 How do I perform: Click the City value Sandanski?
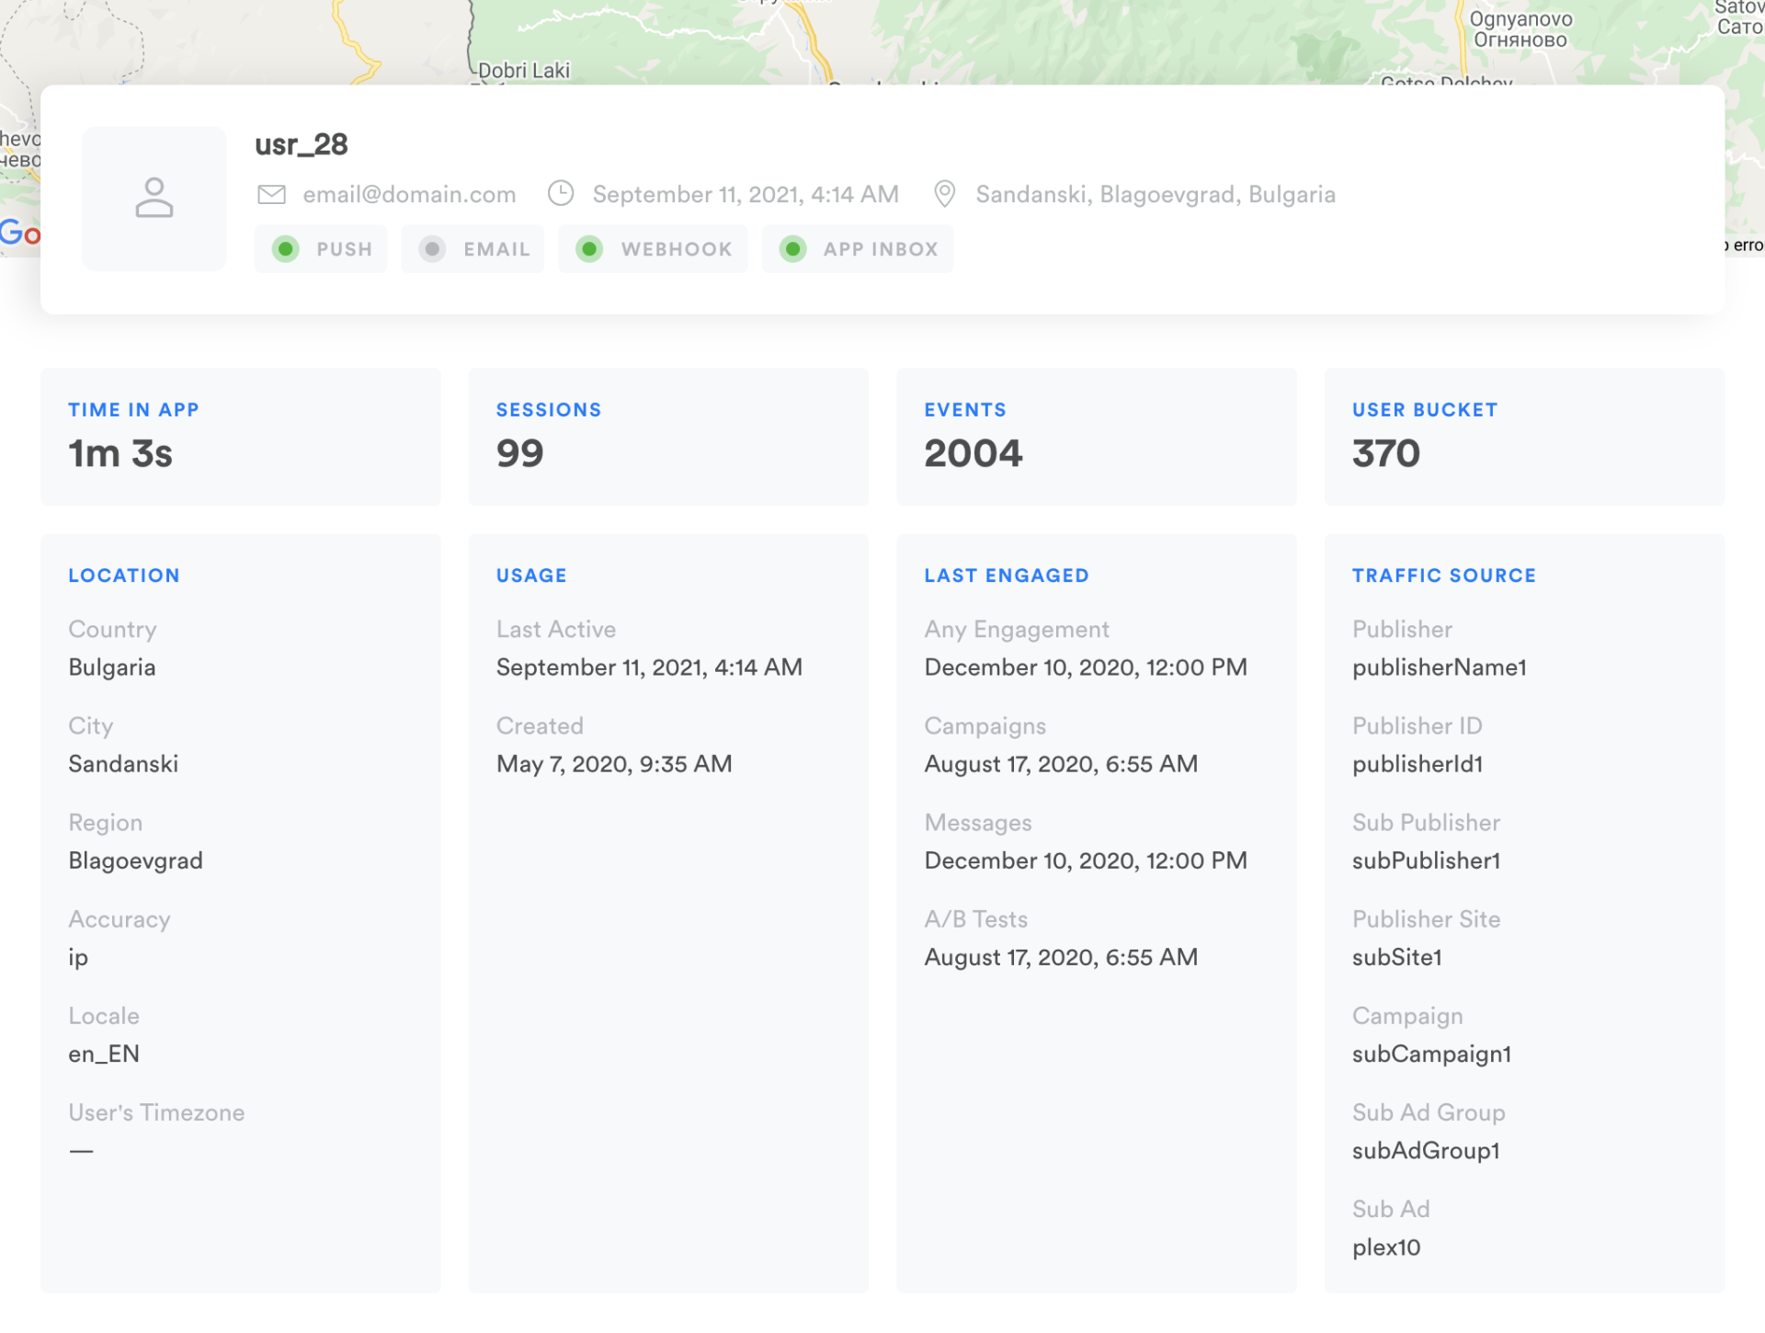(123, 764)
